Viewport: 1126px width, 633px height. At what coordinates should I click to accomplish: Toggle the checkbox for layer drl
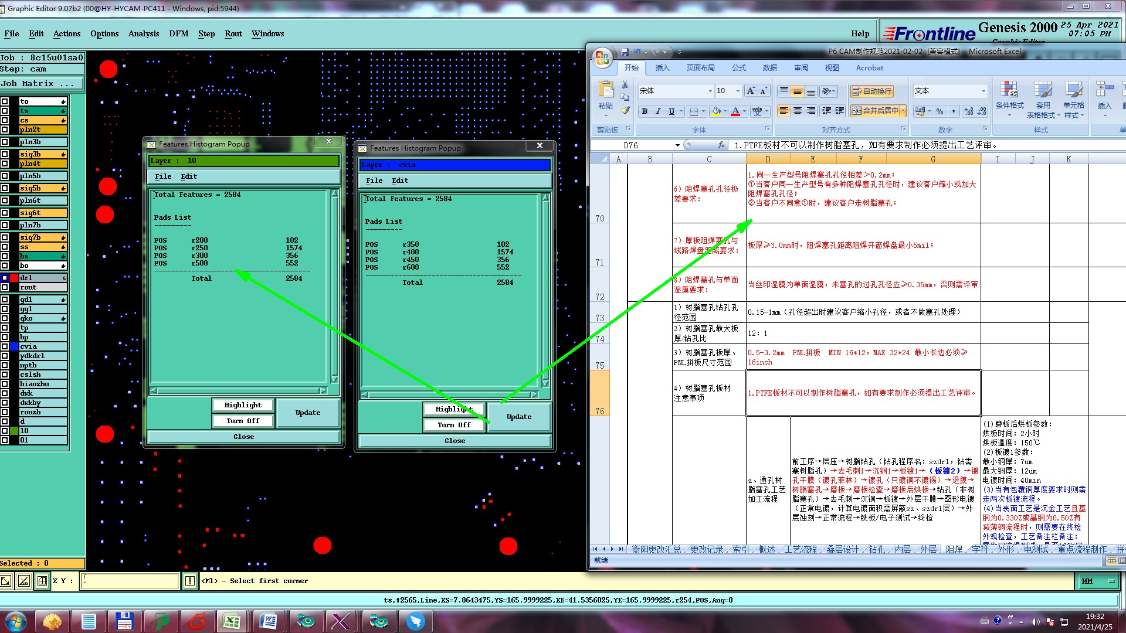(5, 278)
